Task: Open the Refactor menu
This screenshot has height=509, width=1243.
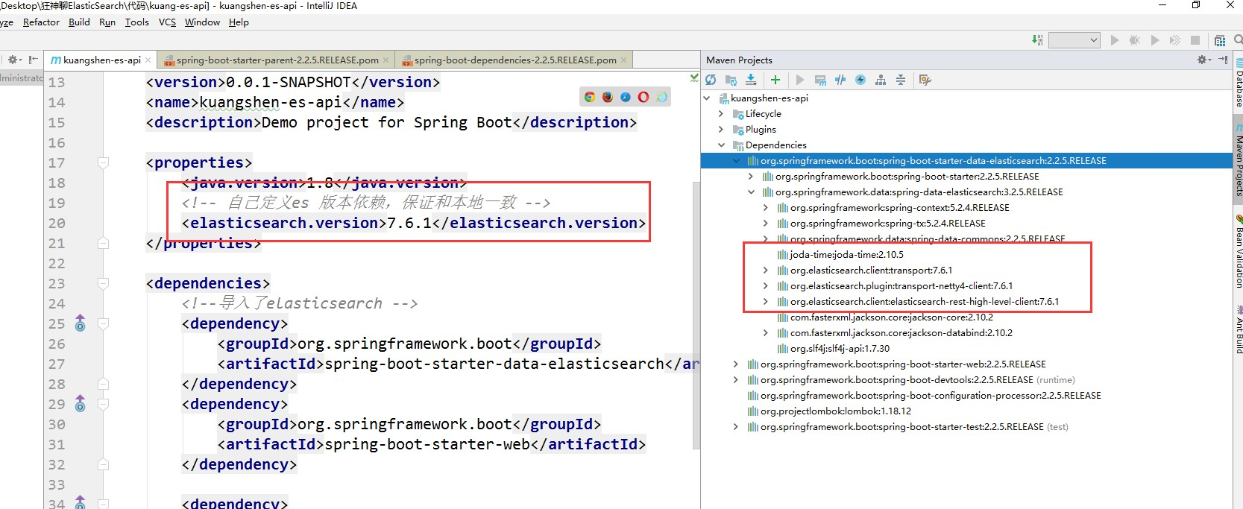Action: (x=41, y=22)
